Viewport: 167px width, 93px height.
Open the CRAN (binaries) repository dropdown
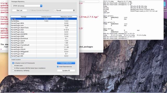coord(27,6)
